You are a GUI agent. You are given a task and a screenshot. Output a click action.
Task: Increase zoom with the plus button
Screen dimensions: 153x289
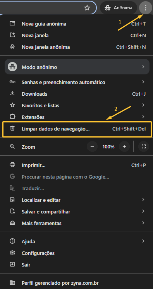124,147
